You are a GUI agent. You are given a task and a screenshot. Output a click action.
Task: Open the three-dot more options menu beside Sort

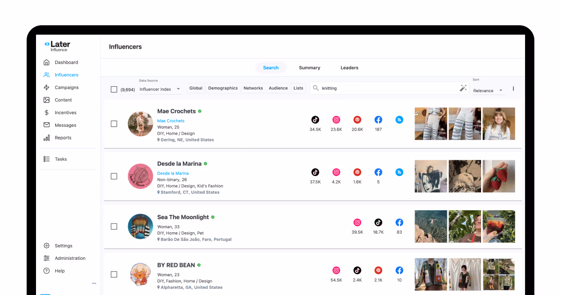click(513, 88)
